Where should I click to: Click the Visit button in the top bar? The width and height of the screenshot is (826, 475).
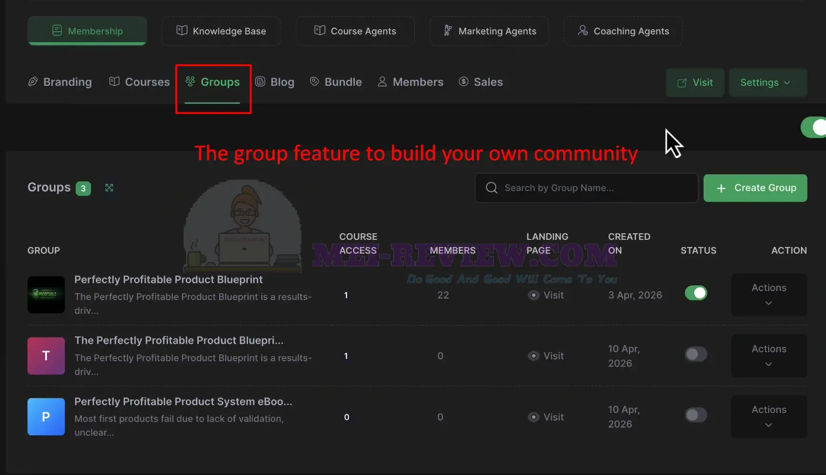[695, 82]
